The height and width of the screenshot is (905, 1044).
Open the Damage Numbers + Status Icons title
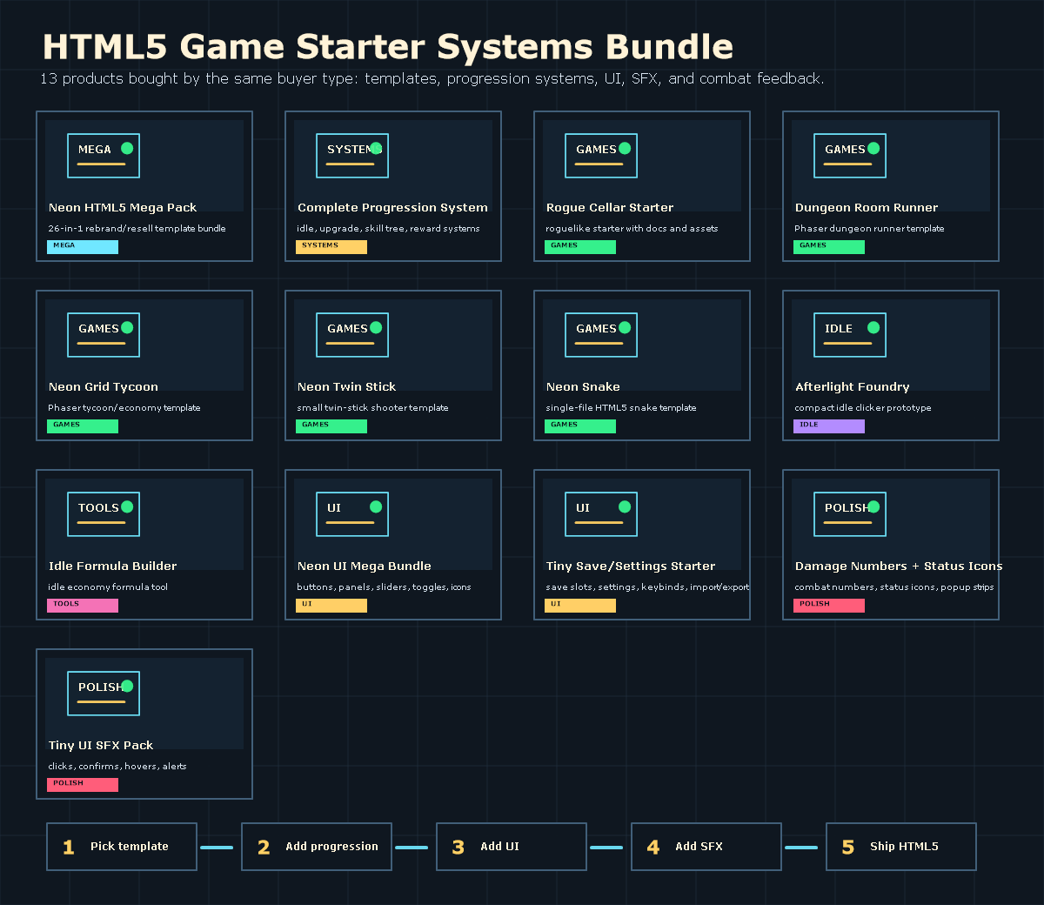(899, 566)
